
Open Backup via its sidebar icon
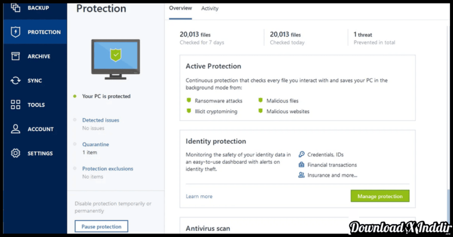[15, 8]
